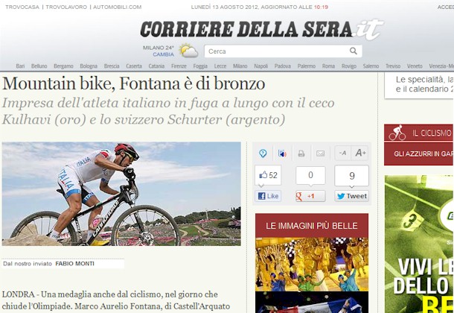Click the listen audio speaker icon

282,154
